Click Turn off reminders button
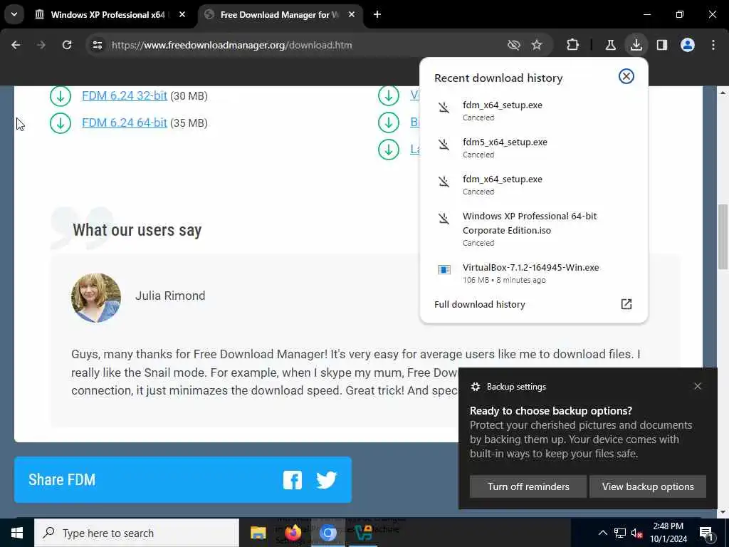This screenshot has height=547, width=729. pos(528,486)
